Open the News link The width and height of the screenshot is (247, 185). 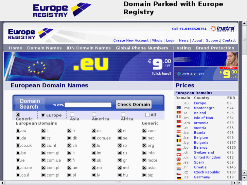coord(184,40)
